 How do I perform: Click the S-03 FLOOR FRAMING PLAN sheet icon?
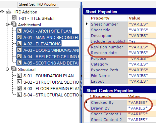[19, 88]
